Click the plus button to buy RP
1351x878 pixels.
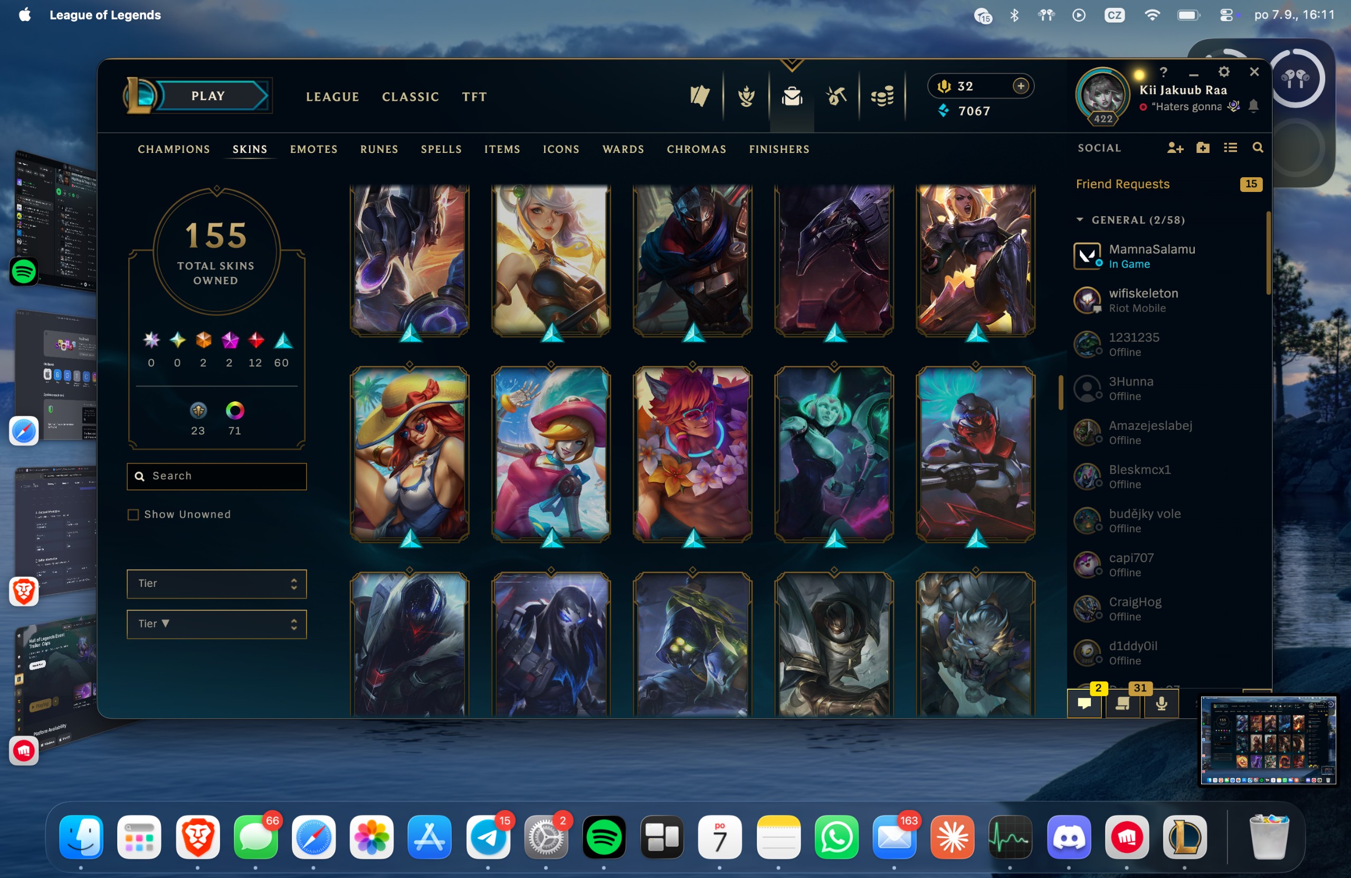(x=1021, y=85)
